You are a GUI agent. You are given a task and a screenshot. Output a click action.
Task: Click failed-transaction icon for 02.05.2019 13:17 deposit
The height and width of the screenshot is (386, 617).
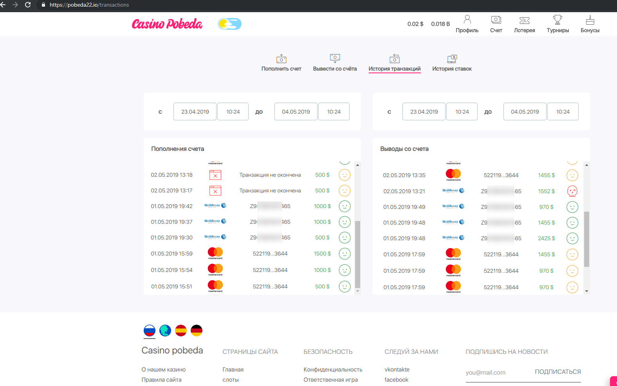(x=215, y=190)
